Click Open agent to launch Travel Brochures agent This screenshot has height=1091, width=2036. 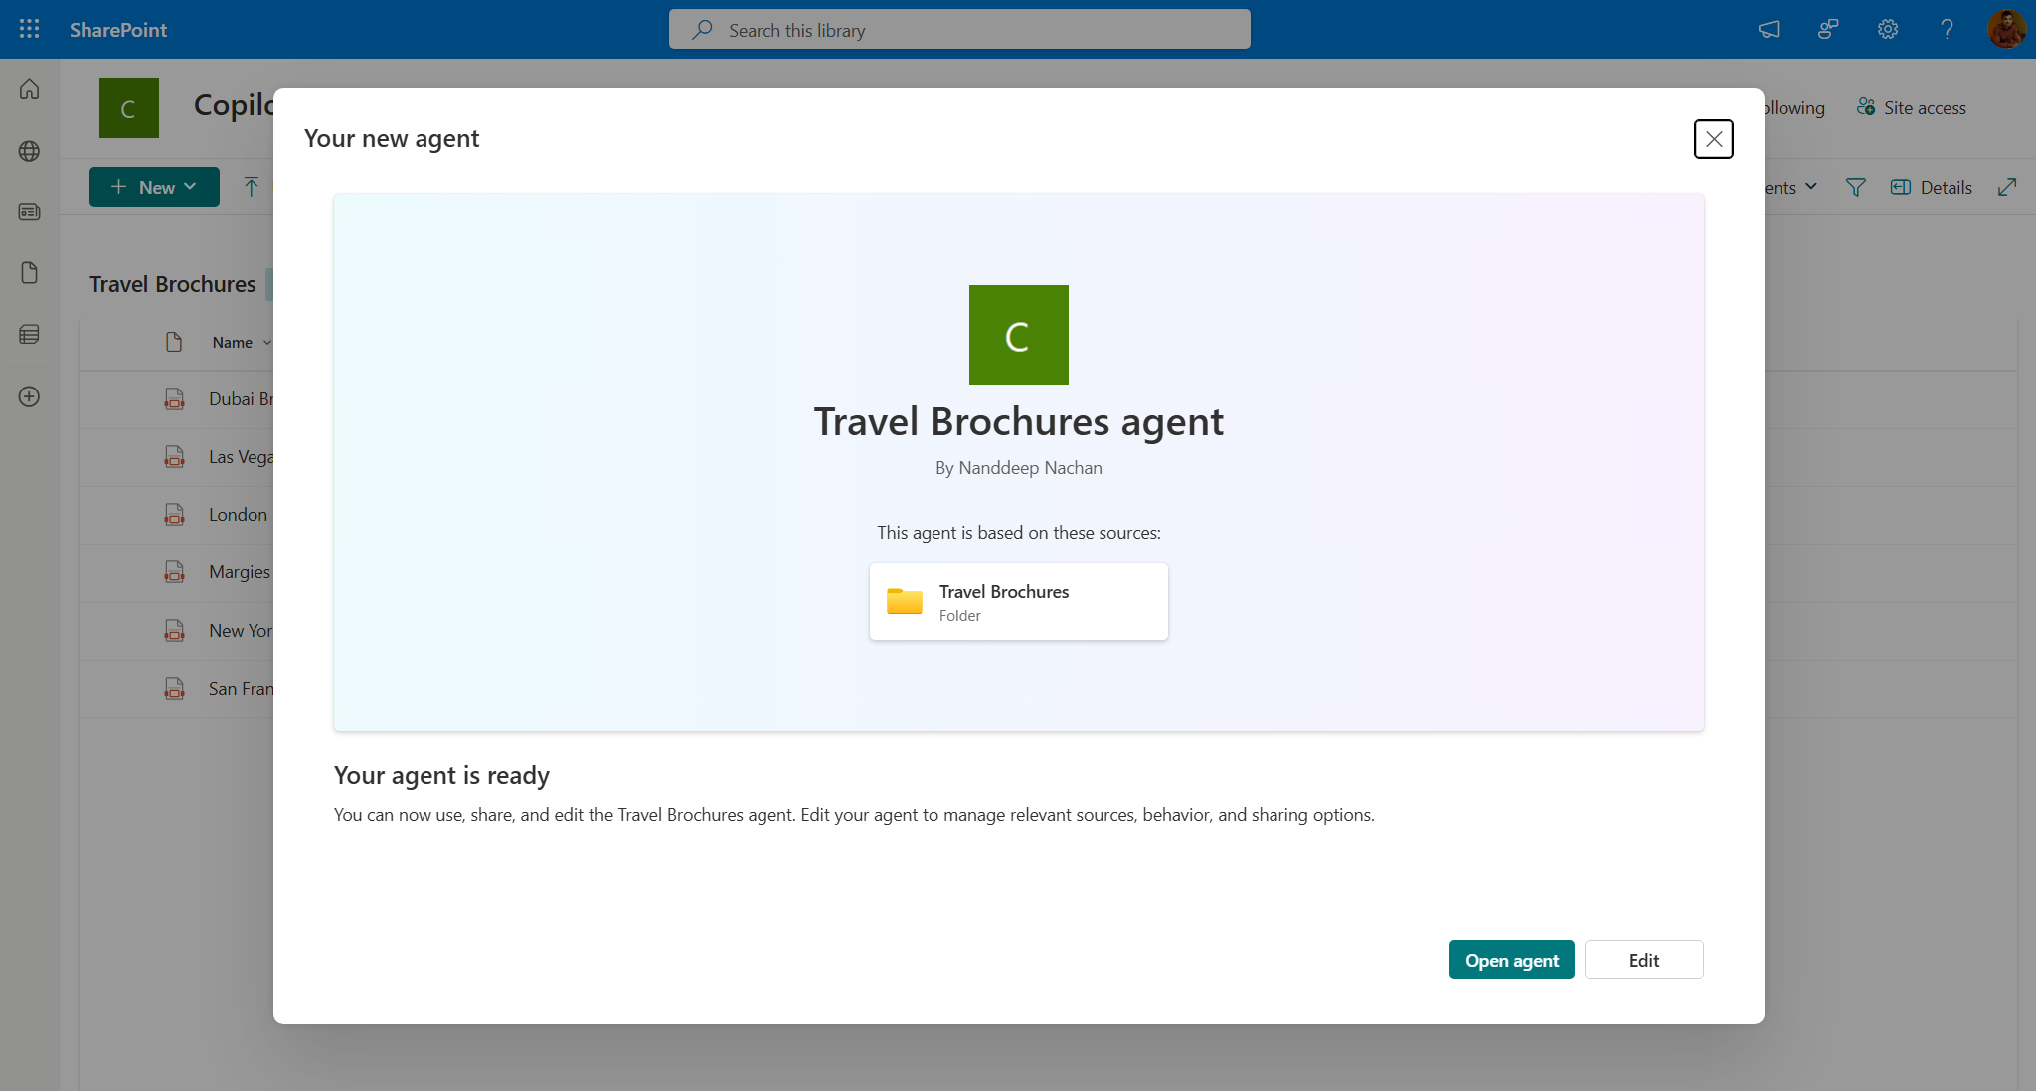click(1511, 959)
